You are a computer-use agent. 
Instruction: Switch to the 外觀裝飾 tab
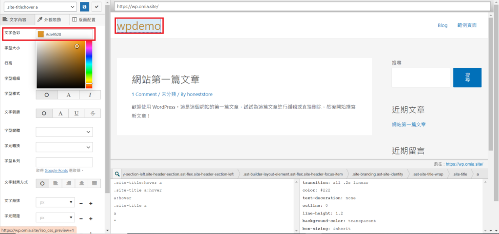(51, 19)
